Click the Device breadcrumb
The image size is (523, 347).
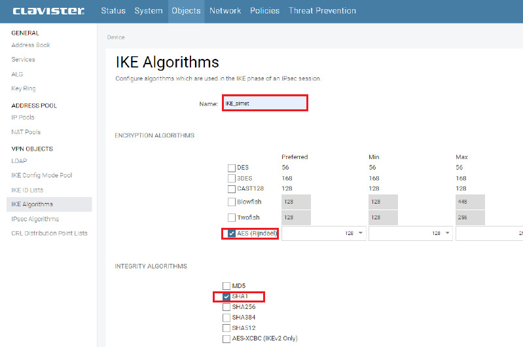click(x=116, y=37)
